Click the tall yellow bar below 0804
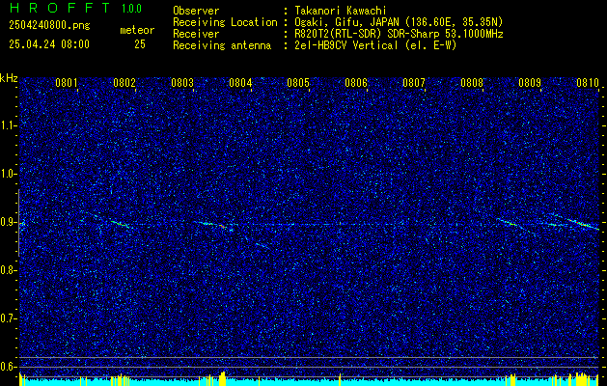This screenshot has height=386, width=607. tap(223, 378)
